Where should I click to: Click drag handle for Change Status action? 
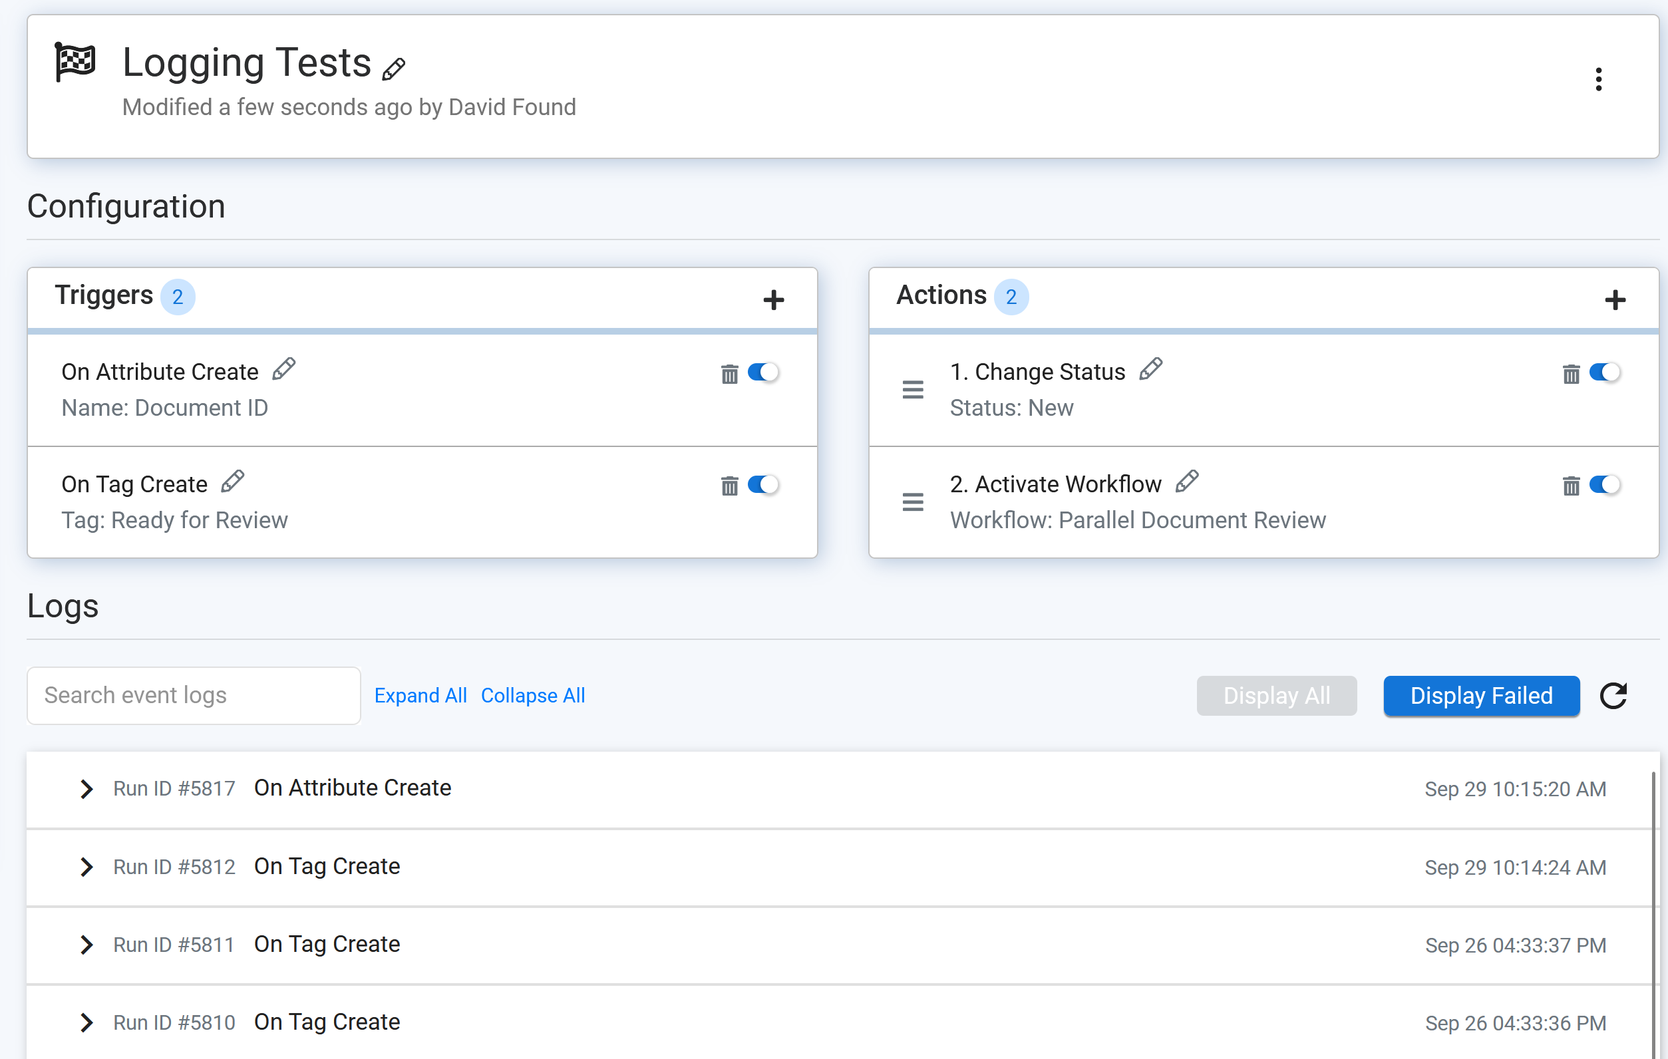[x=912, y=390]
